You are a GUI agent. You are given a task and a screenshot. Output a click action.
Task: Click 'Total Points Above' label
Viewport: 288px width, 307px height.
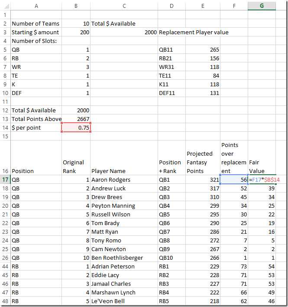coord(36,119)
